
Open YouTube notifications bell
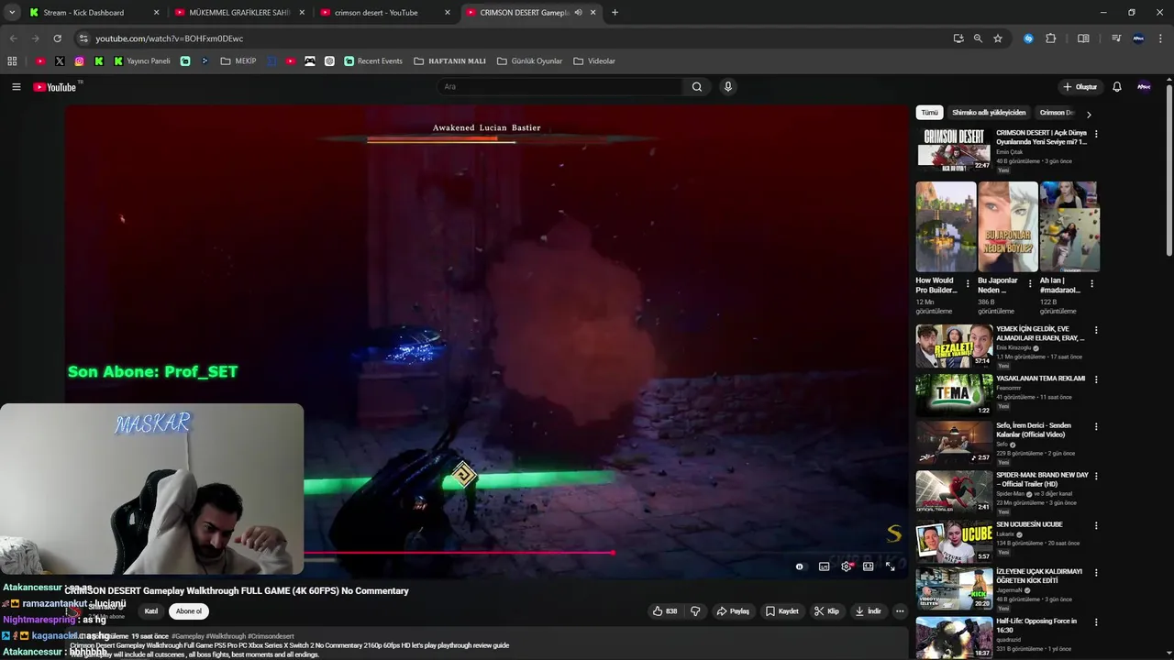1117,87
